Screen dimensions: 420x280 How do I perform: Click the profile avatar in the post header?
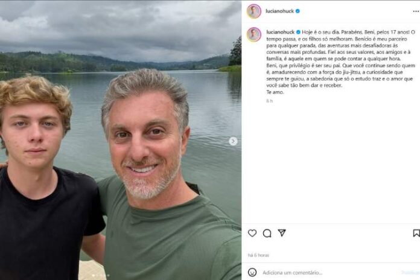tap(254, 11)
